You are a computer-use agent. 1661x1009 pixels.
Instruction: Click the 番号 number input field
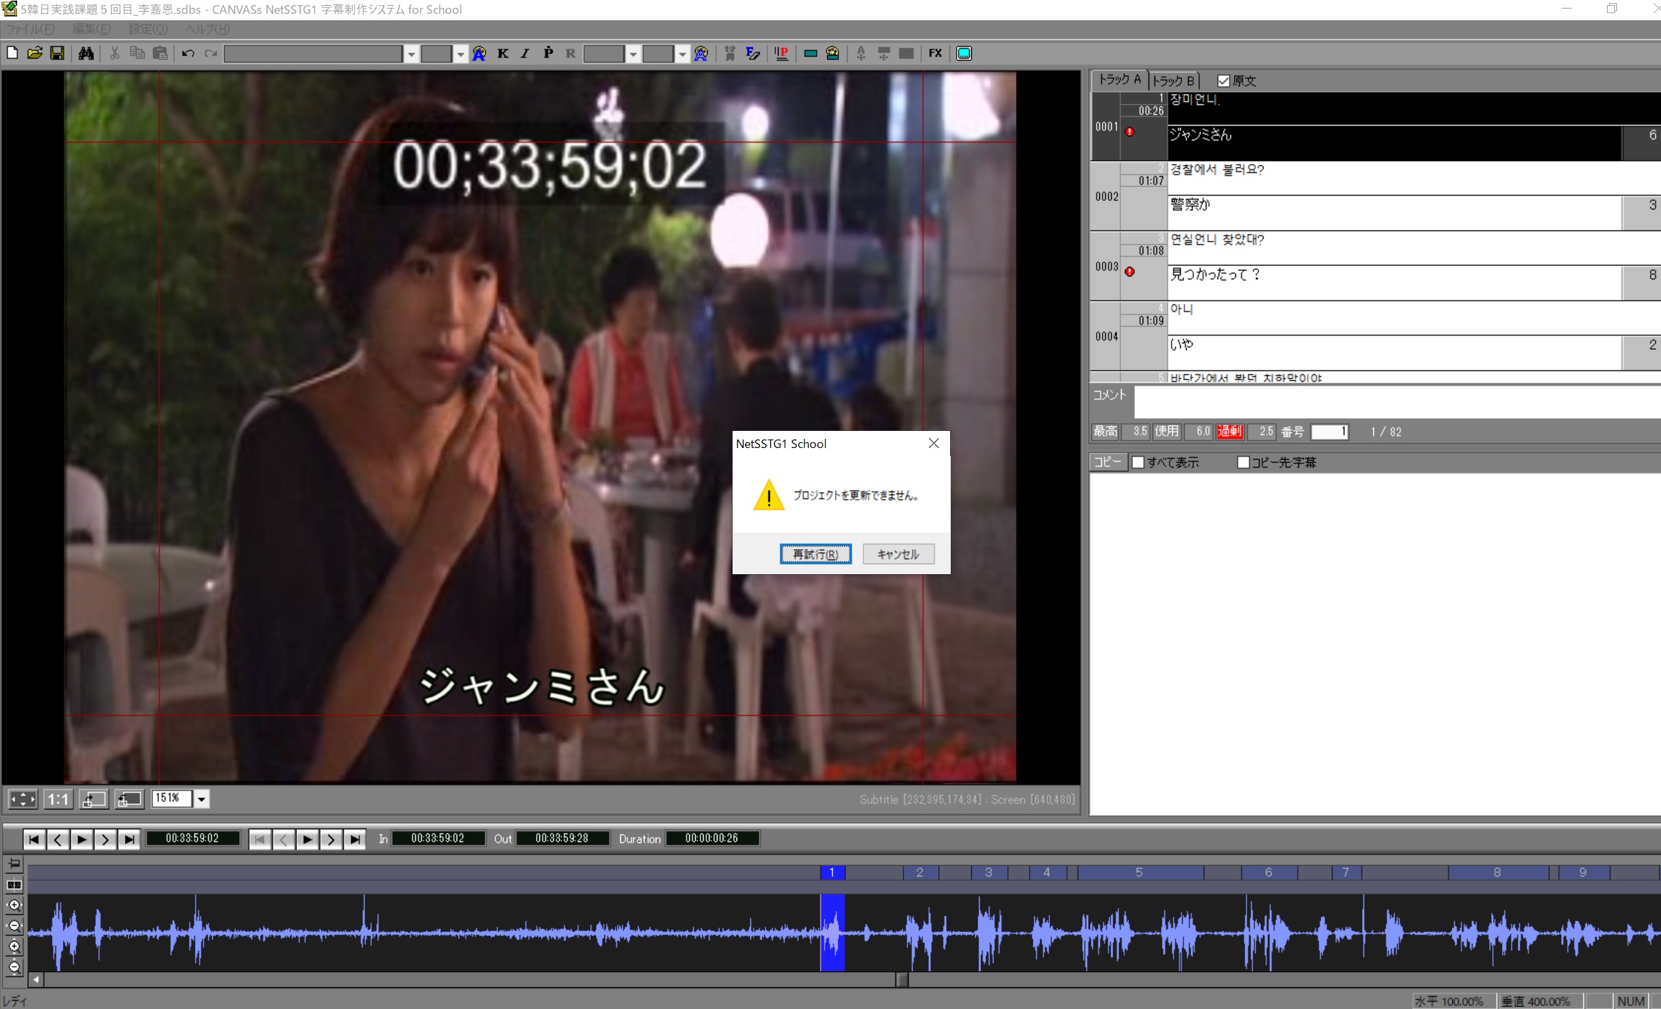[1329, 432]
